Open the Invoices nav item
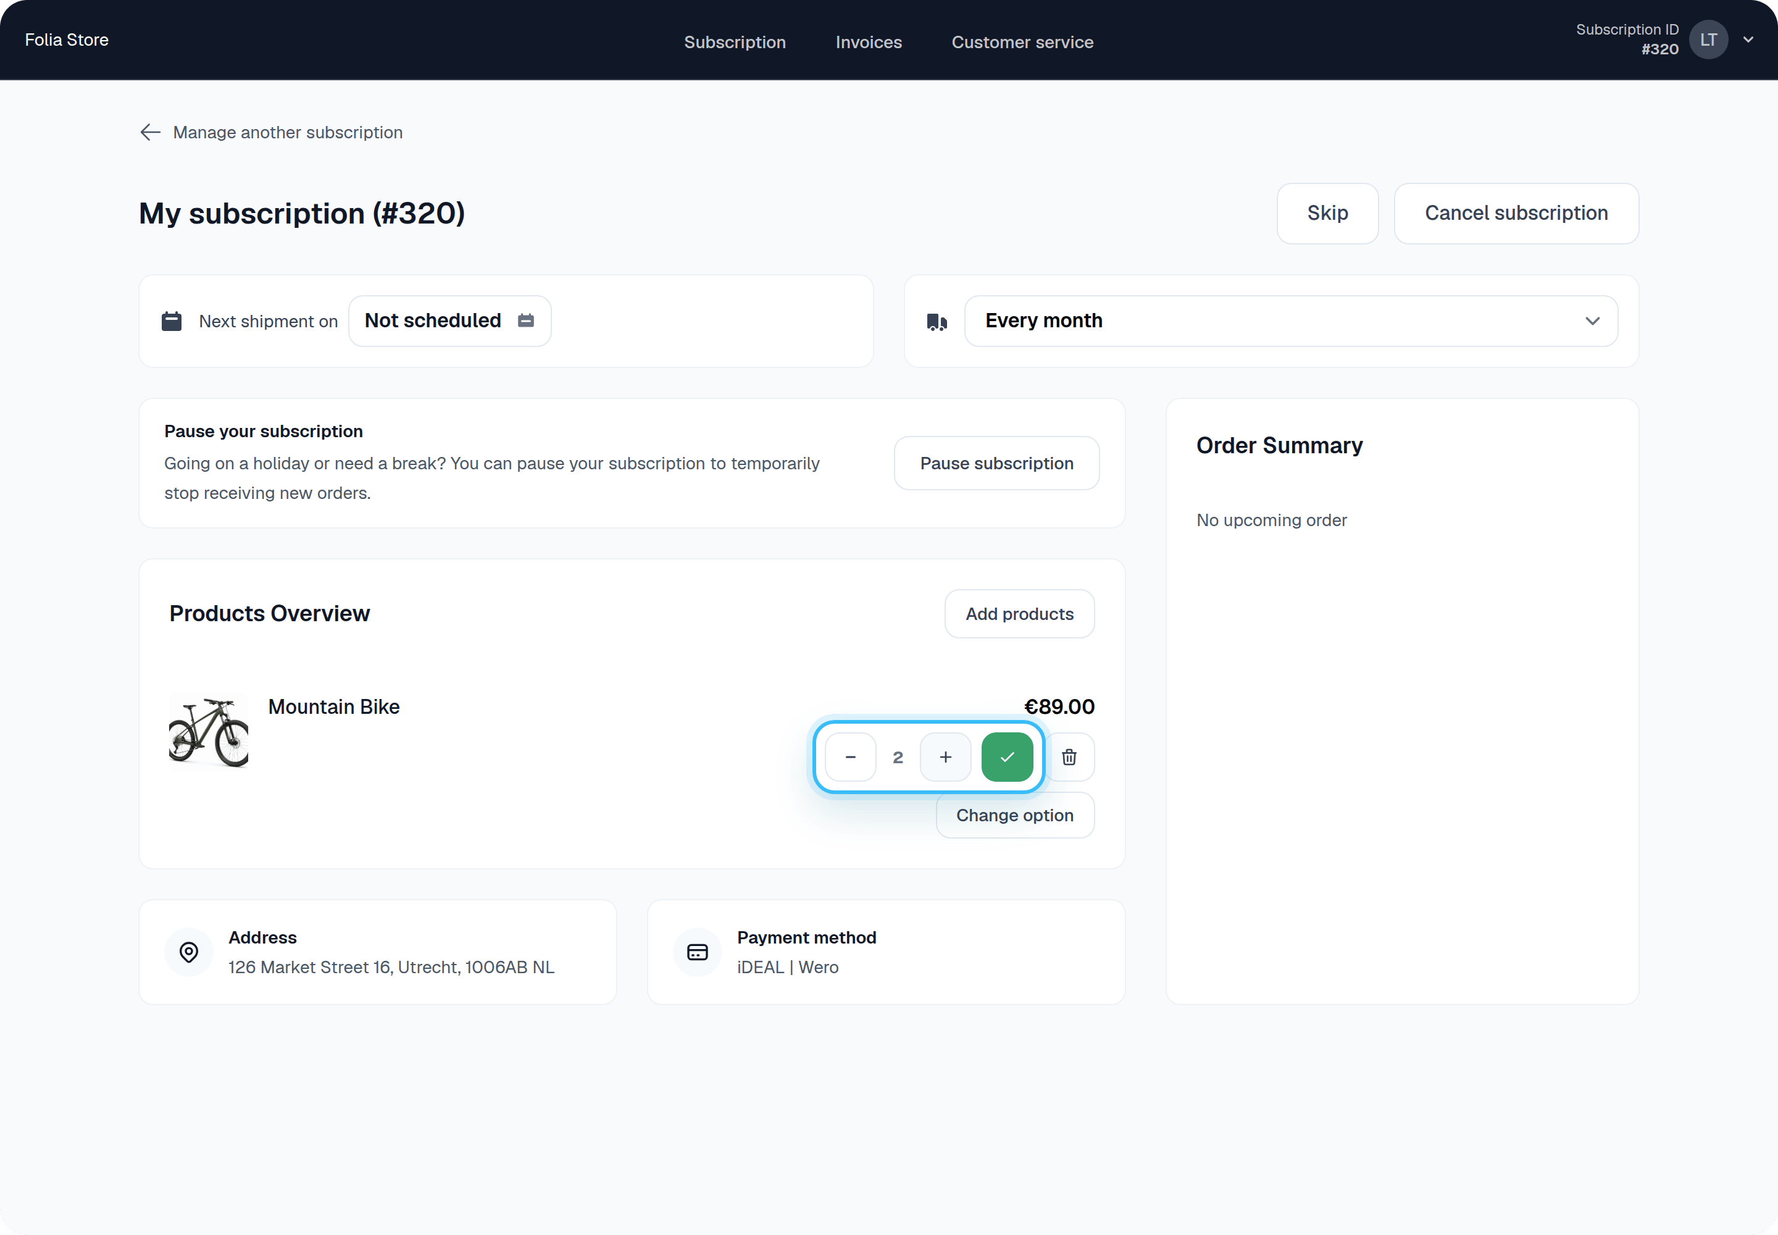Screen dimensions: 1778x1235 pos(868,42)
